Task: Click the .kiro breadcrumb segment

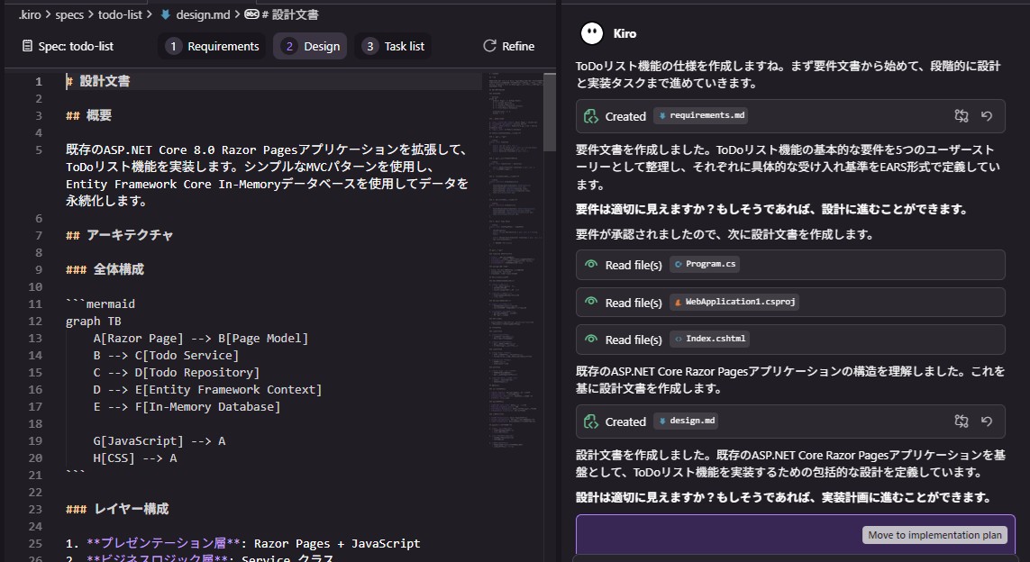Action: (x=30, y=14)
